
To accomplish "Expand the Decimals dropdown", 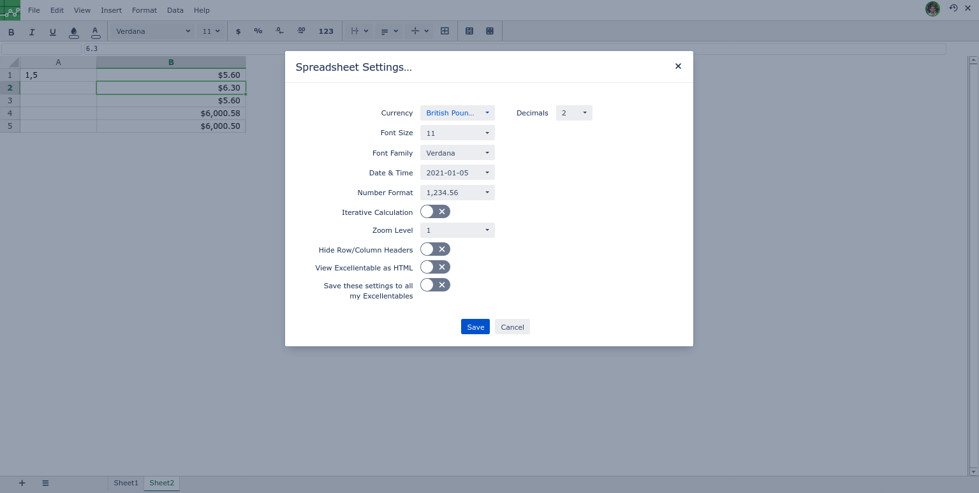I will tap(574, 113).
